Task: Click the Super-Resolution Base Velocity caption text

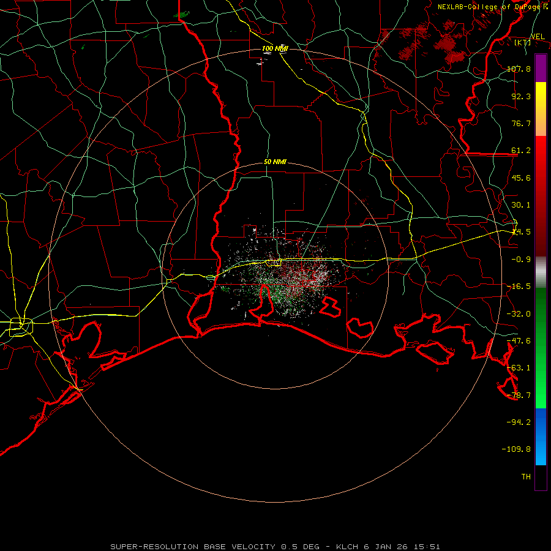Action: (x=275, y=547)
